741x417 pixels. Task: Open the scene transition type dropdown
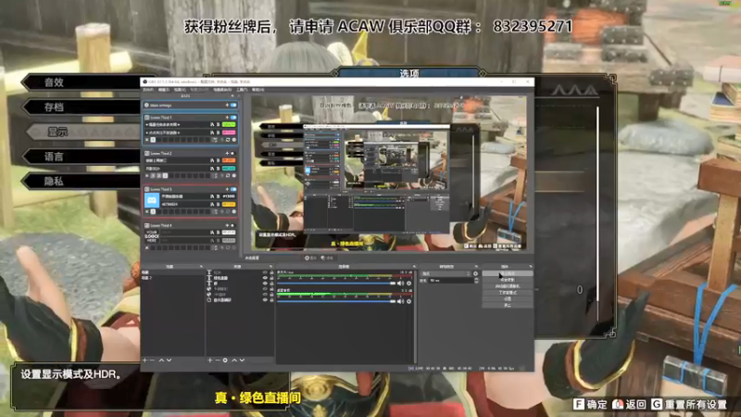(x=446, y=273)
